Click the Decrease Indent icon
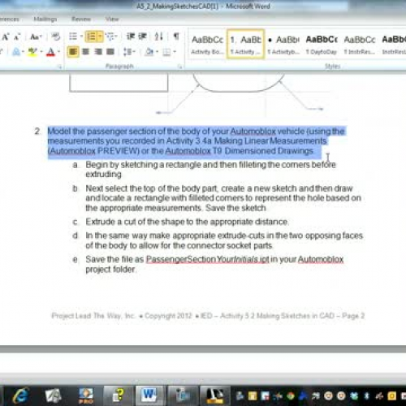 (x=131, y=37)
